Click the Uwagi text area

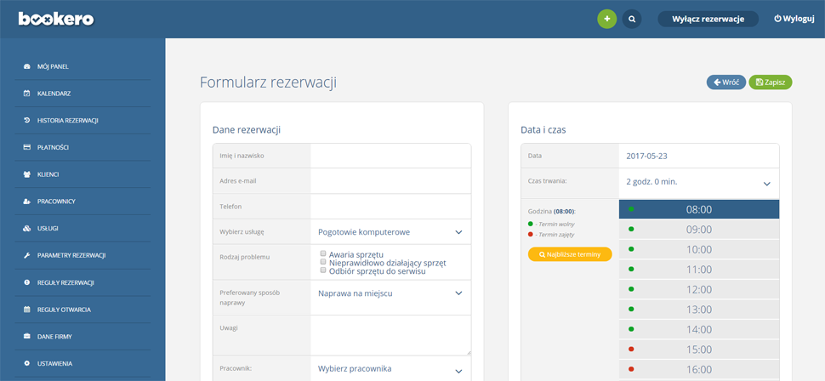click(390, 336)
